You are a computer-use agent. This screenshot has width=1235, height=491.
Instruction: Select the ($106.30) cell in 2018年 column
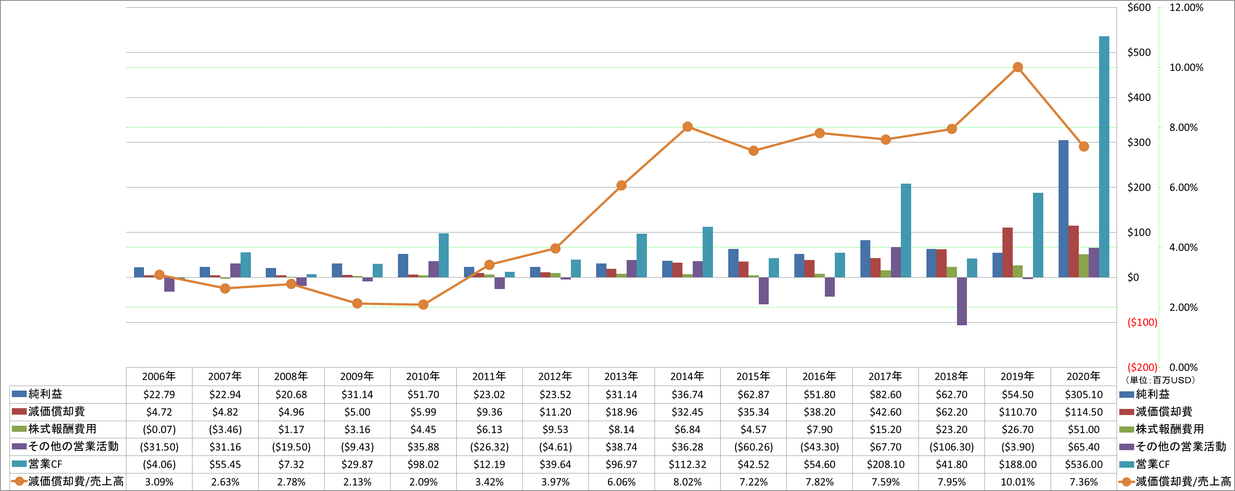click(951, 447)
